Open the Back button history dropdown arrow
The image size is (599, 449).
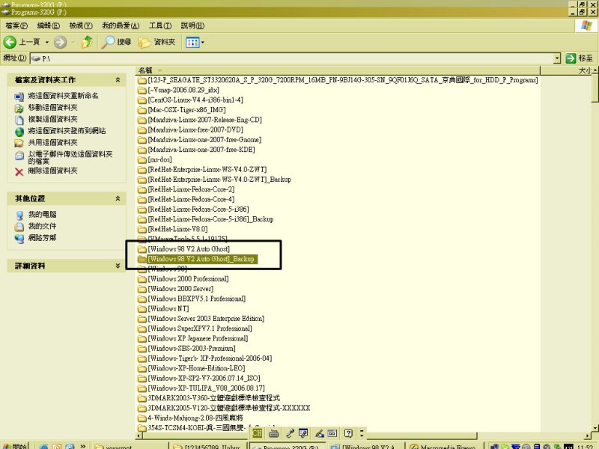(x=47, y=42)
